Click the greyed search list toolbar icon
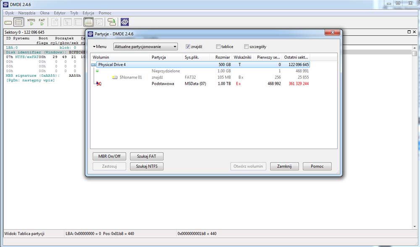This screenshot has height=247, width=420. [x=99, y=22]
